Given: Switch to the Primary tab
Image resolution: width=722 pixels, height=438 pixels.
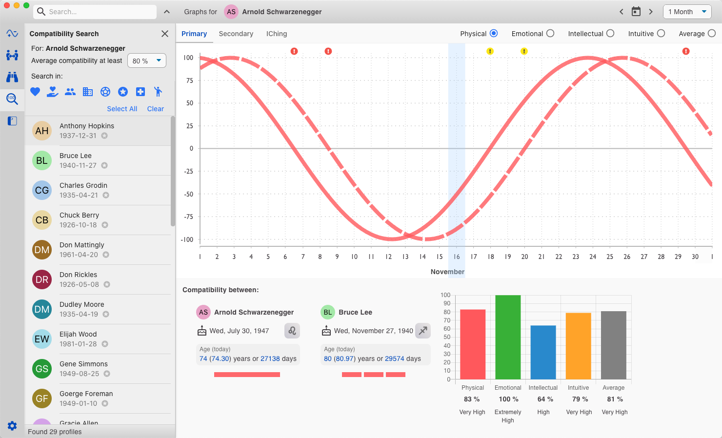Looking at the screenshot, I should tap(194, 34).
